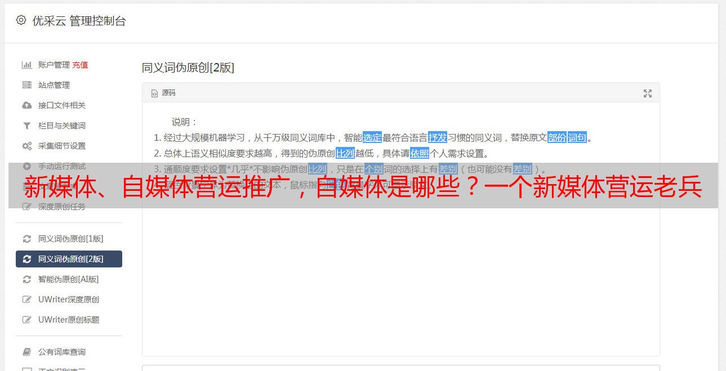Image resolution: width=726 pixels, height=371 pixels.
Task: Click the gears icon beside 采集细节设置
Action: pyautogui.click(x=26, y=146)
